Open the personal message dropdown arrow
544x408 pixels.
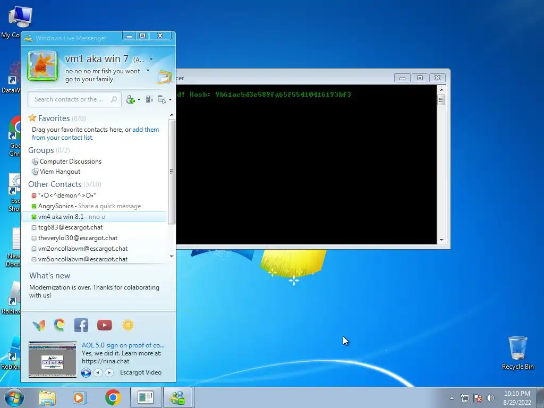click(x=148, y=71)
